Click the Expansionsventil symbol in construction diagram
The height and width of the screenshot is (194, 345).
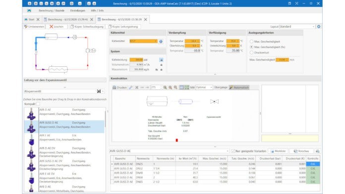pos(214,101)
